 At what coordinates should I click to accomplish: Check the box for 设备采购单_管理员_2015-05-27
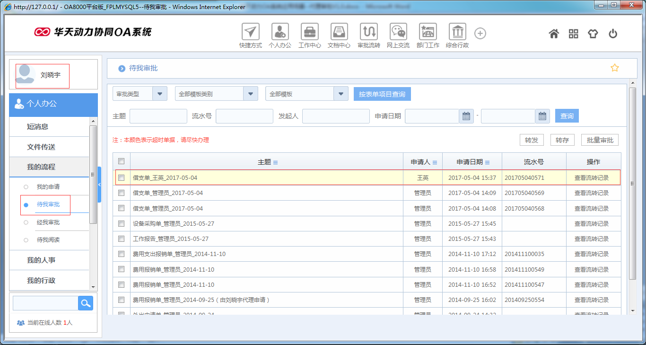122,223
